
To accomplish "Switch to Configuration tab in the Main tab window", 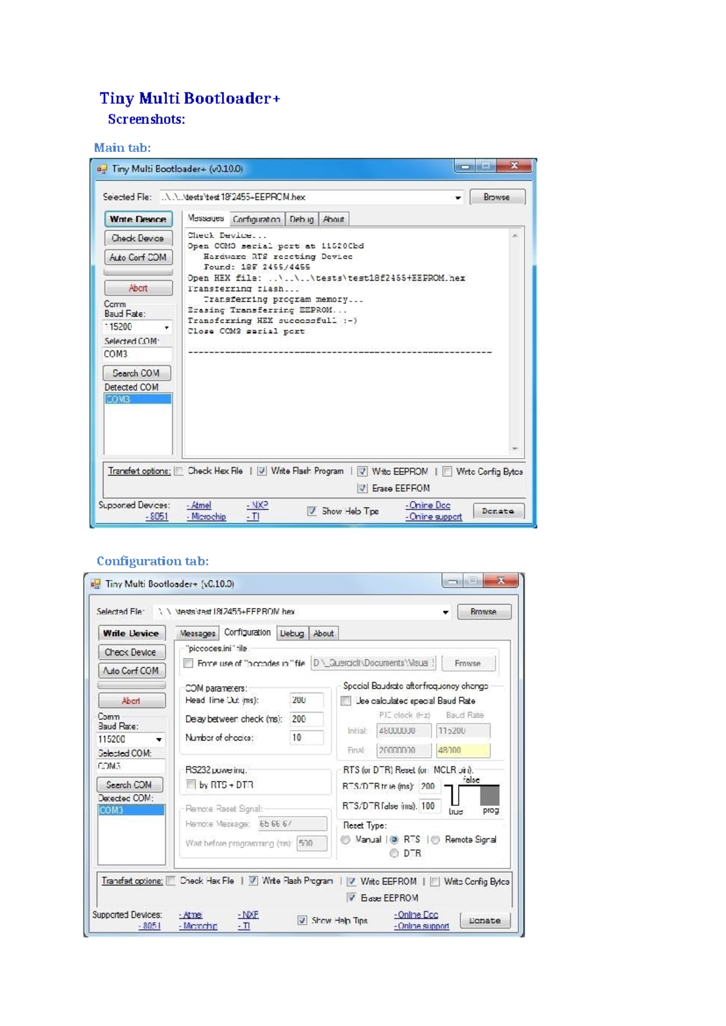I will (x=257, y=220).
